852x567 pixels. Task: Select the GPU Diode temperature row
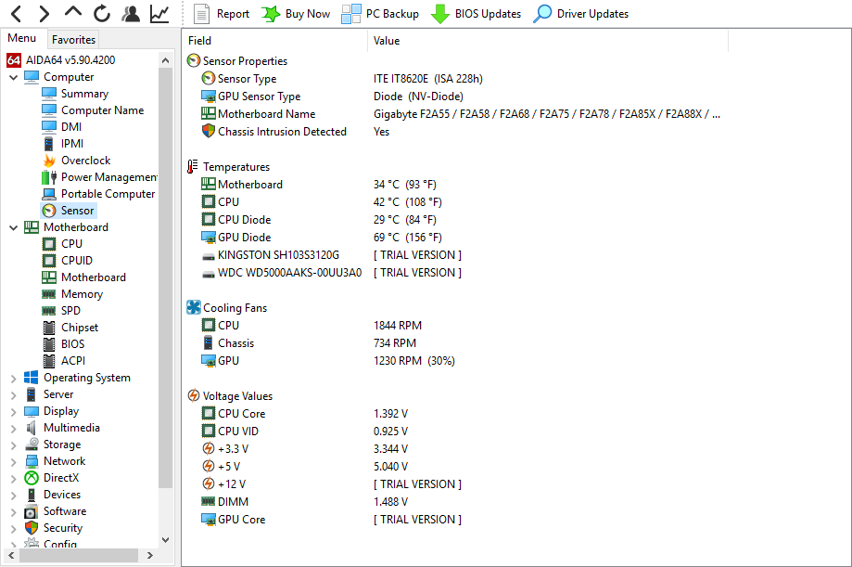point(456,238)
